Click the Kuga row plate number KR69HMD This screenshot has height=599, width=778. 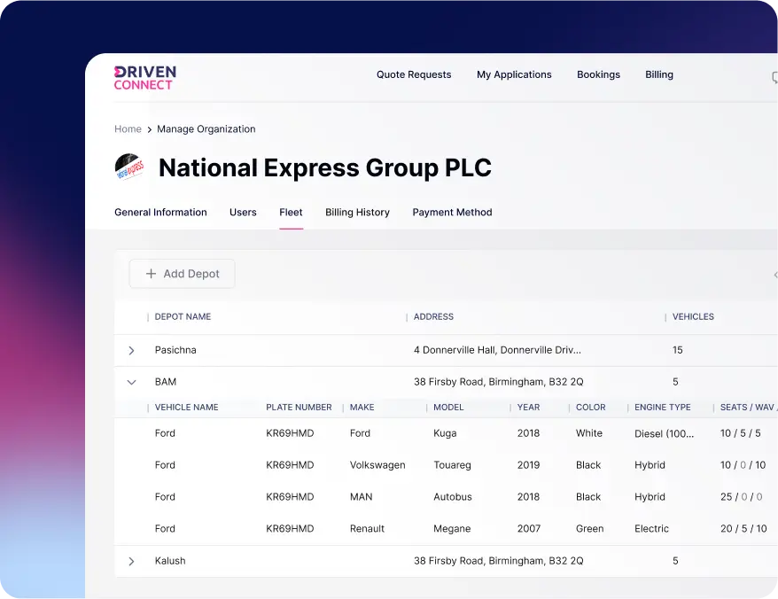[291, 433]
